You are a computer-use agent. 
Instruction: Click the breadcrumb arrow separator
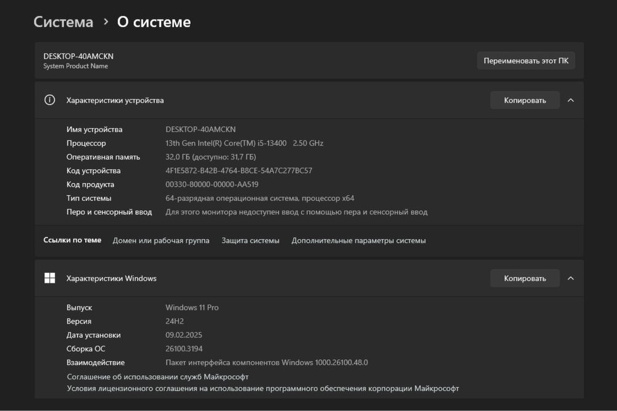pyautogui.click(x=106, y=22)
